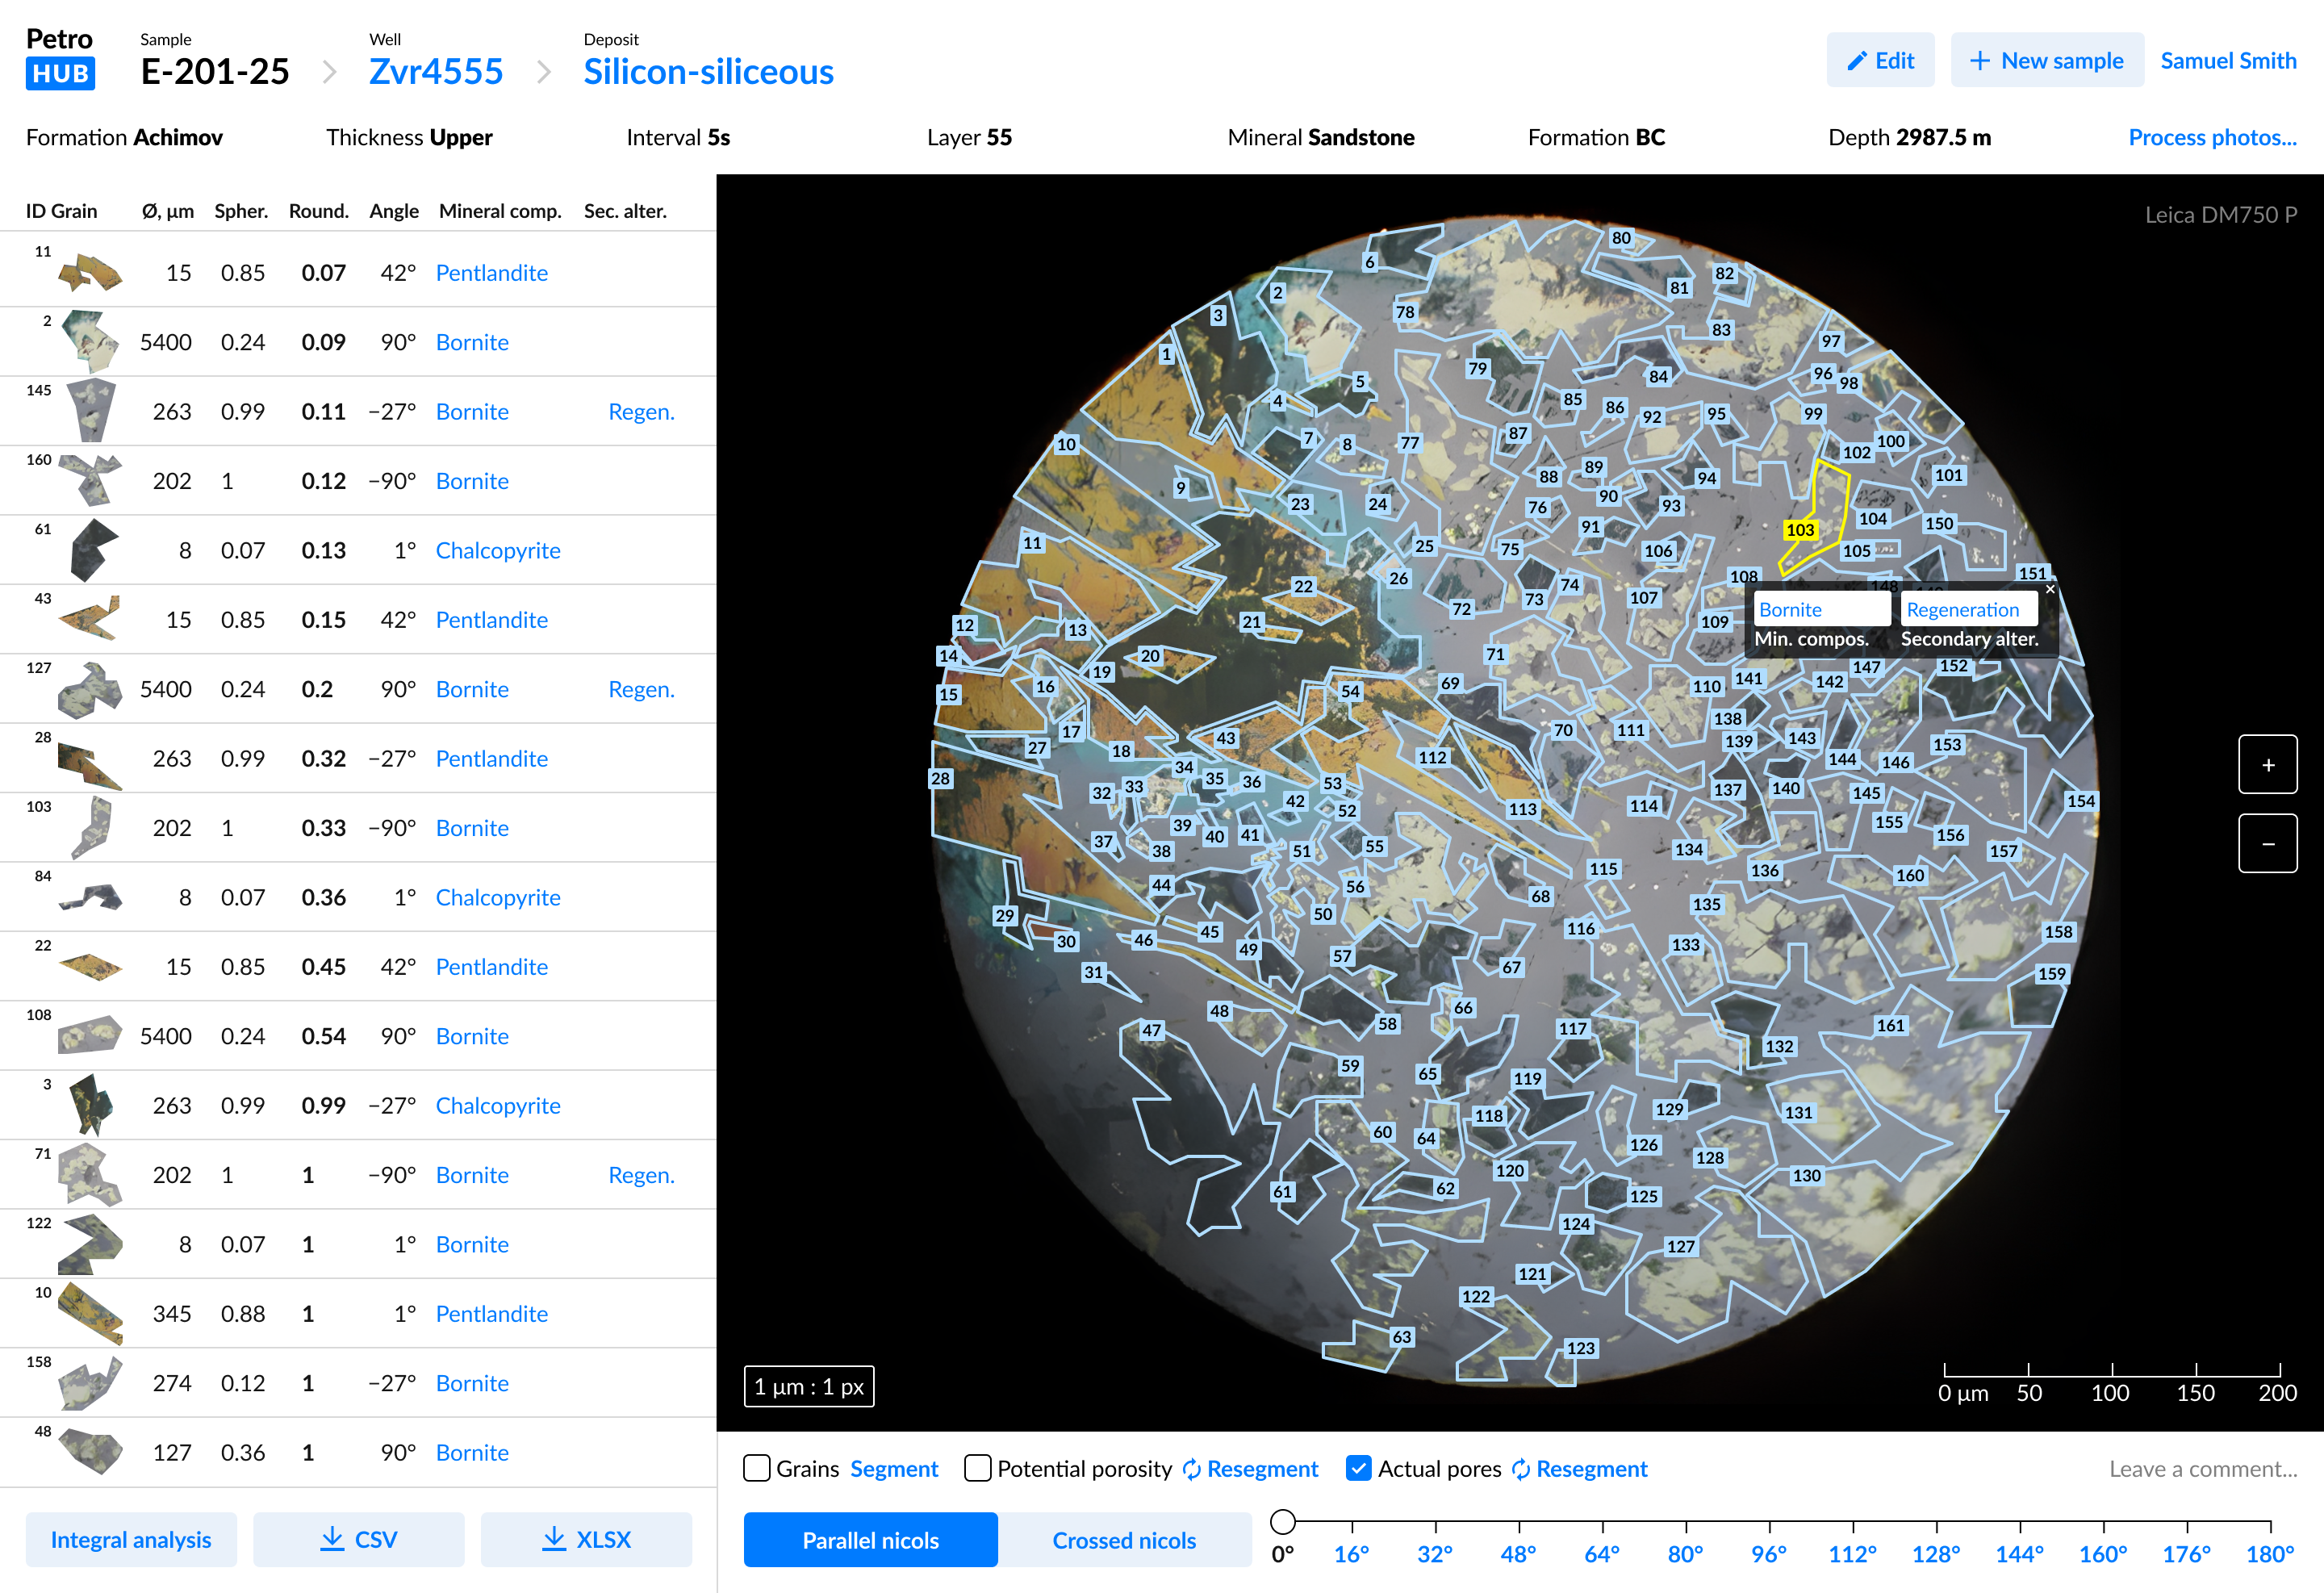Screen dimensions: 2324x1593
Task: Open the Bornite mineral composition dropdown
Action: tap(1820, 610)
